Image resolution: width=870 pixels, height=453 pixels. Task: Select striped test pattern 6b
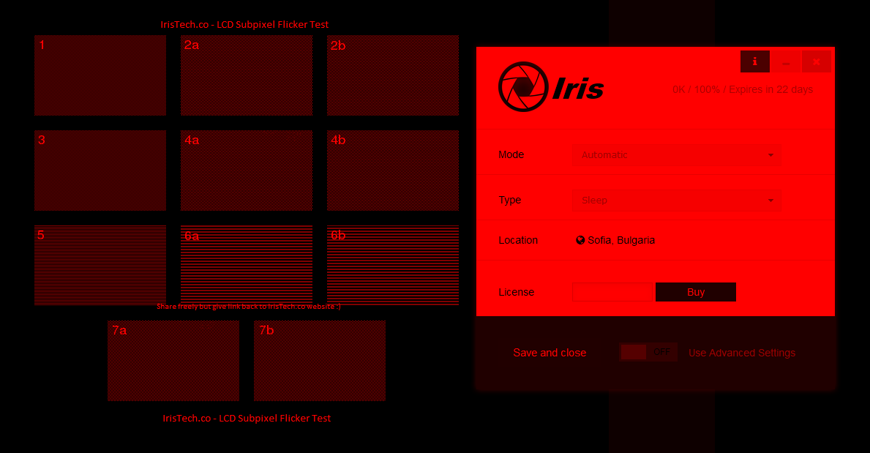point(393,266)
